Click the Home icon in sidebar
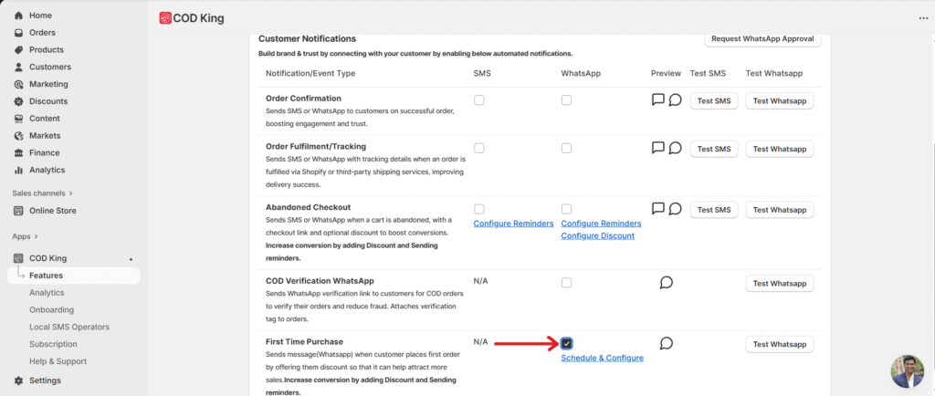The image size is (935, 396). coord(19,16)
